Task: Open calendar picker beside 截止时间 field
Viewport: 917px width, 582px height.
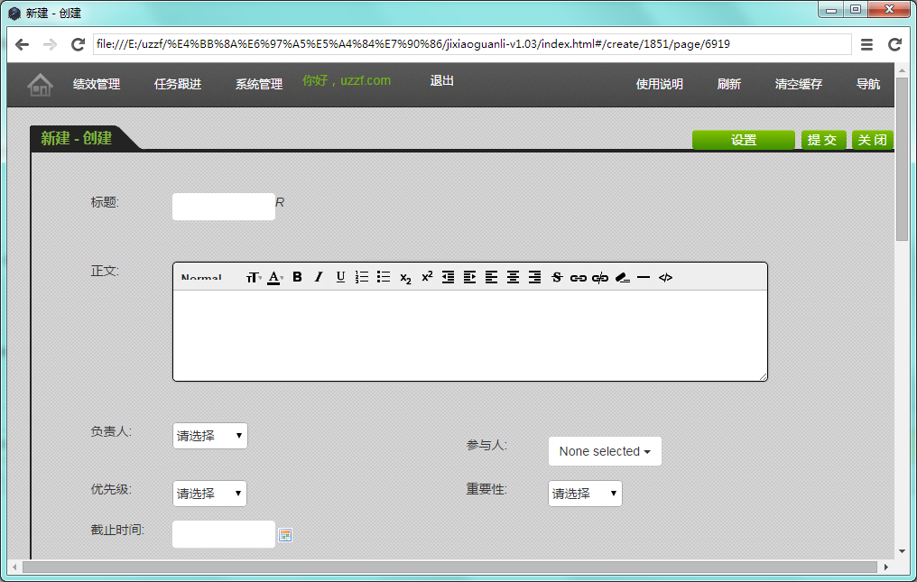Action: 285,535
